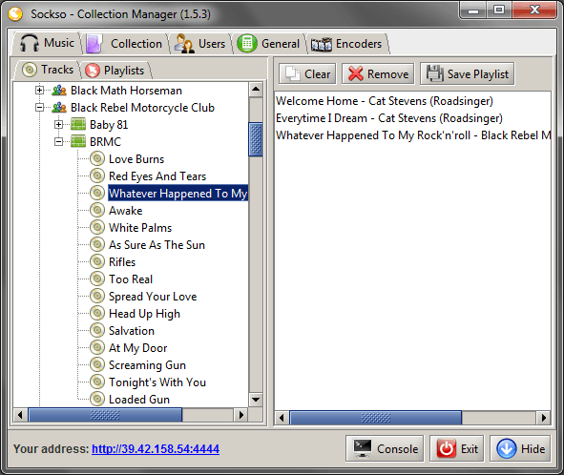The image size is (564, 475).
Task: Click the Remove button
Action: [378, 74]
